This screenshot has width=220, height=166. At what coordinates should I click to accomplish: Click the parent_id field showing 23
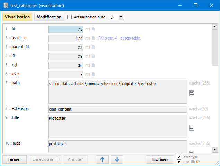66,47
